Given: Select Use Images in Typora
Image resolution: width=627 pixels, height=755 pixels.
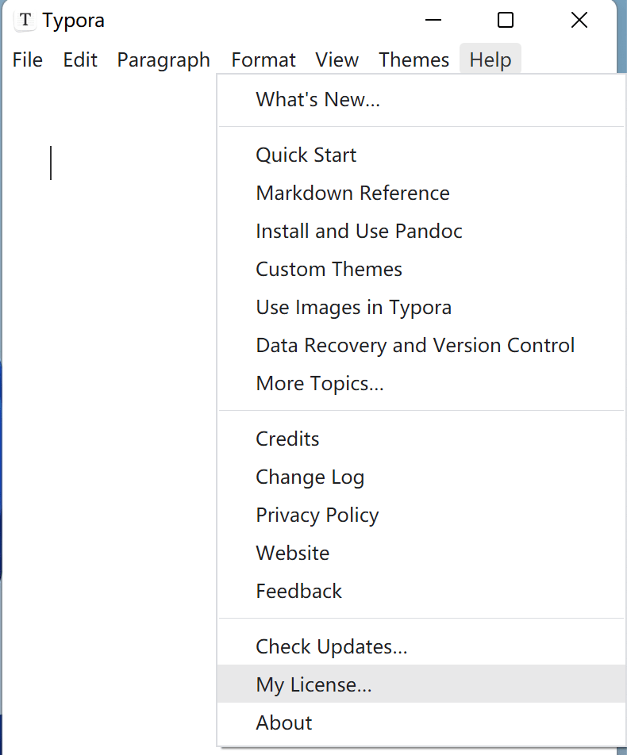Looking at the screenshot, I should (x=353, y=308).
